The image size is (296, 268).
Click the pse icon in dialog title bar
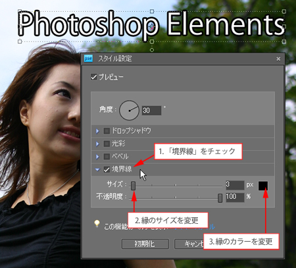pos(88,59)
